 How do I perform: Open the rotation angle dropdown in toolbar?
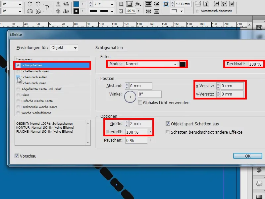point(20,4)
